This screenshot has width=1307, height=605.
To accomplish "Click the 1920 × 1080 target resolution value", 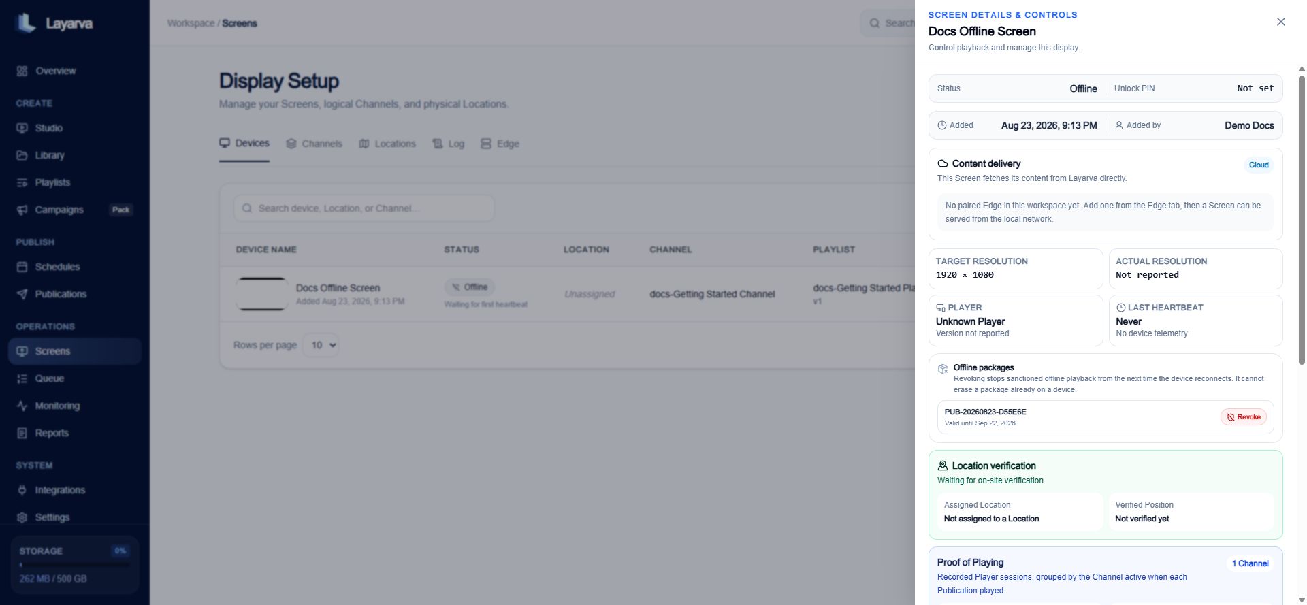I will click(x=965, y=275).
